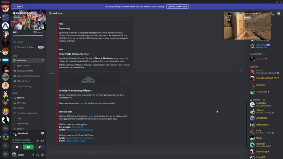
Task: Open the official-feed channel
Action: pyautogui.click(x=28, y=81)
